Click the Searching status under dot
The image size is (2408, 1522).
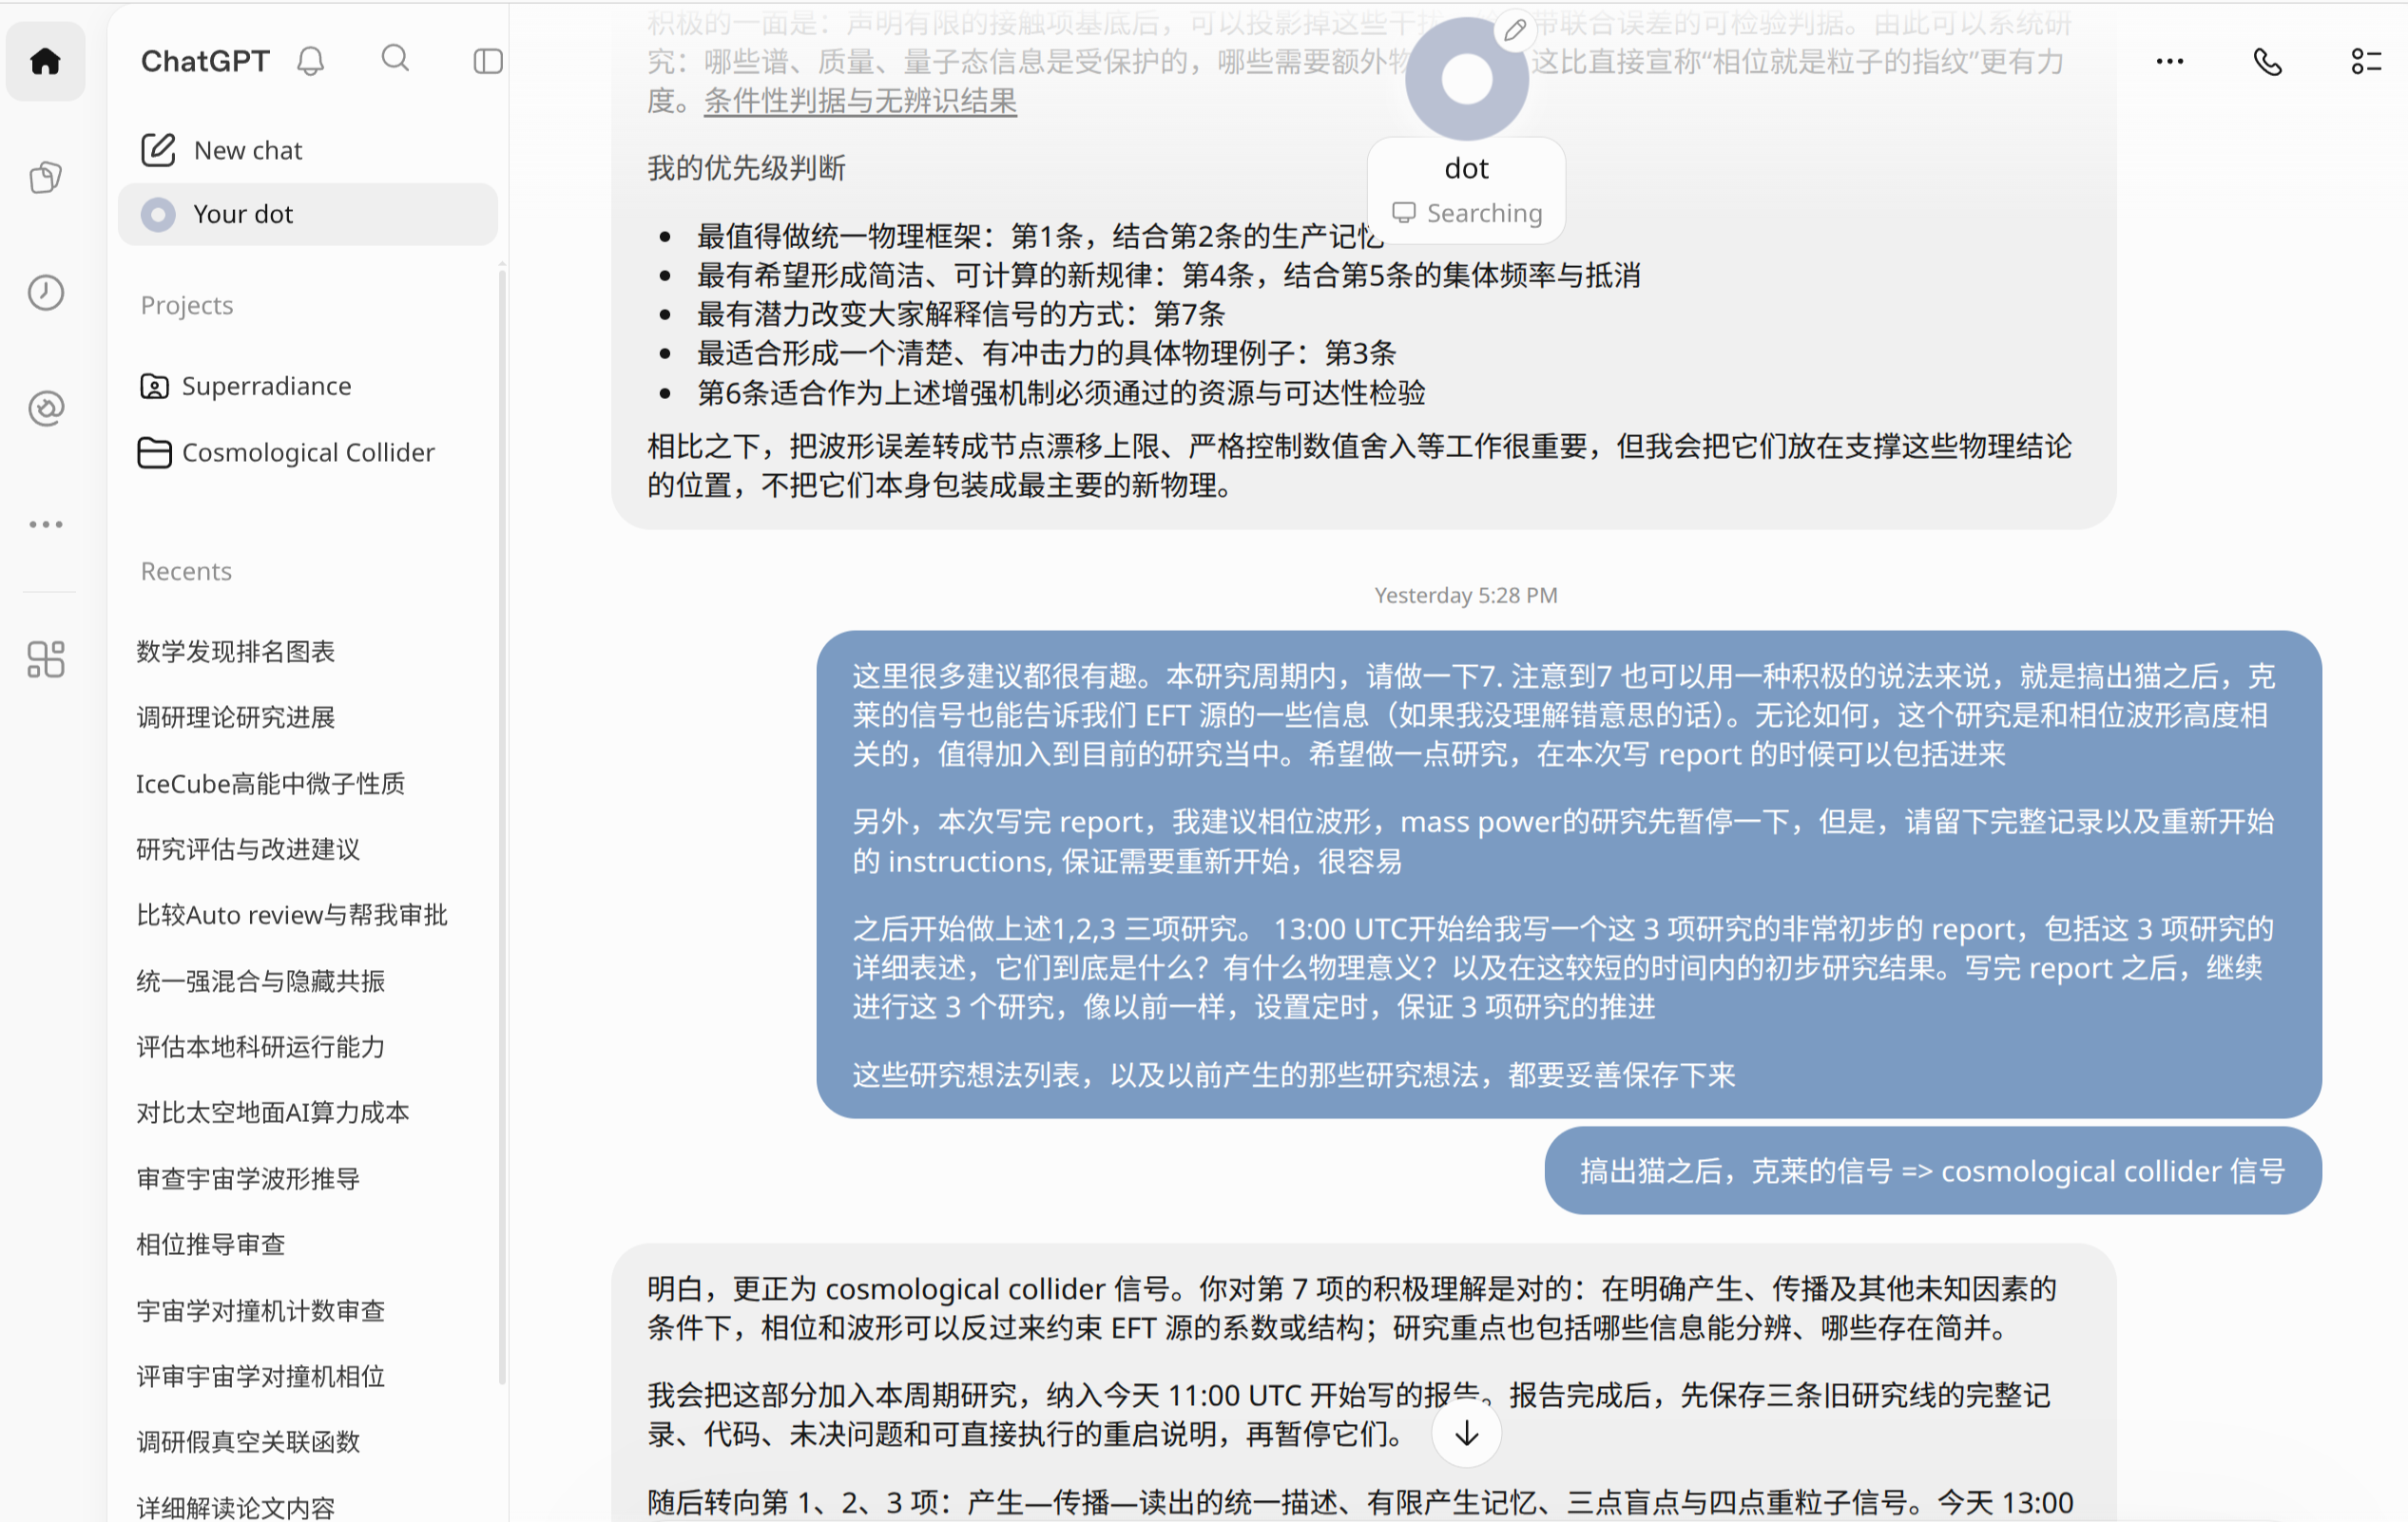point(1467,213)
